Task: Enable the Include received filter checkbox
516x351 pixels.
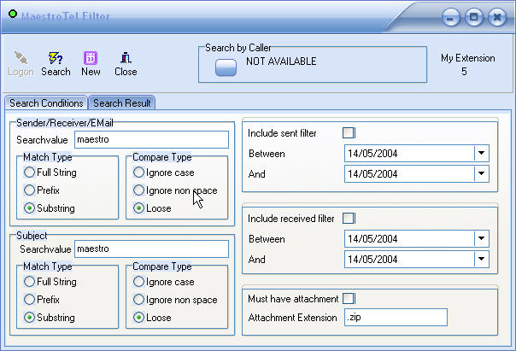Action: (x=349, y=218)
